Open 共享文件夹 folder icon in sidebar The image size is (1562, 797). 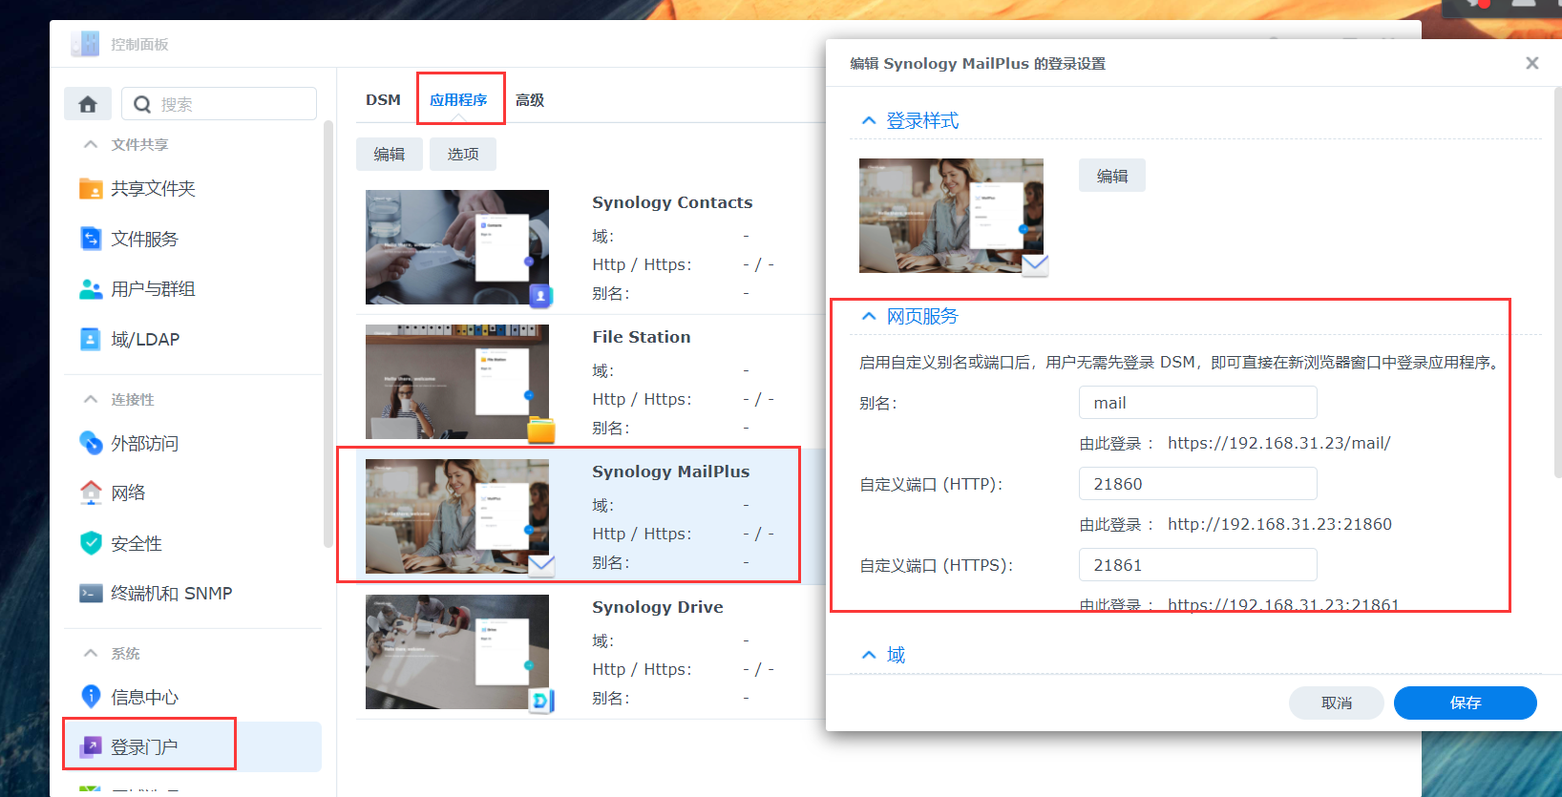click(91, 188)
